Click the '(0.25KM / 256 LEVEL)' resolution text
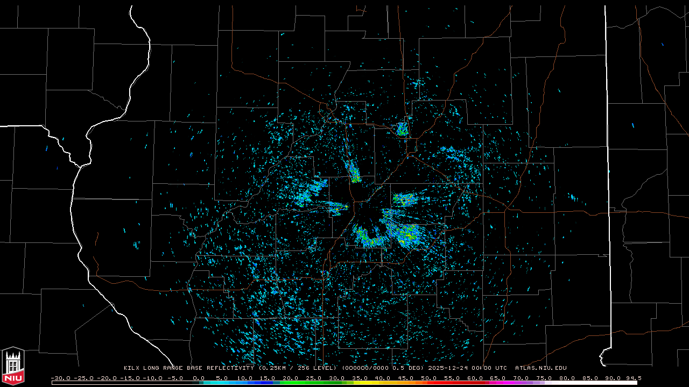Viewport: 689px width, 387px height. (298, 368)
